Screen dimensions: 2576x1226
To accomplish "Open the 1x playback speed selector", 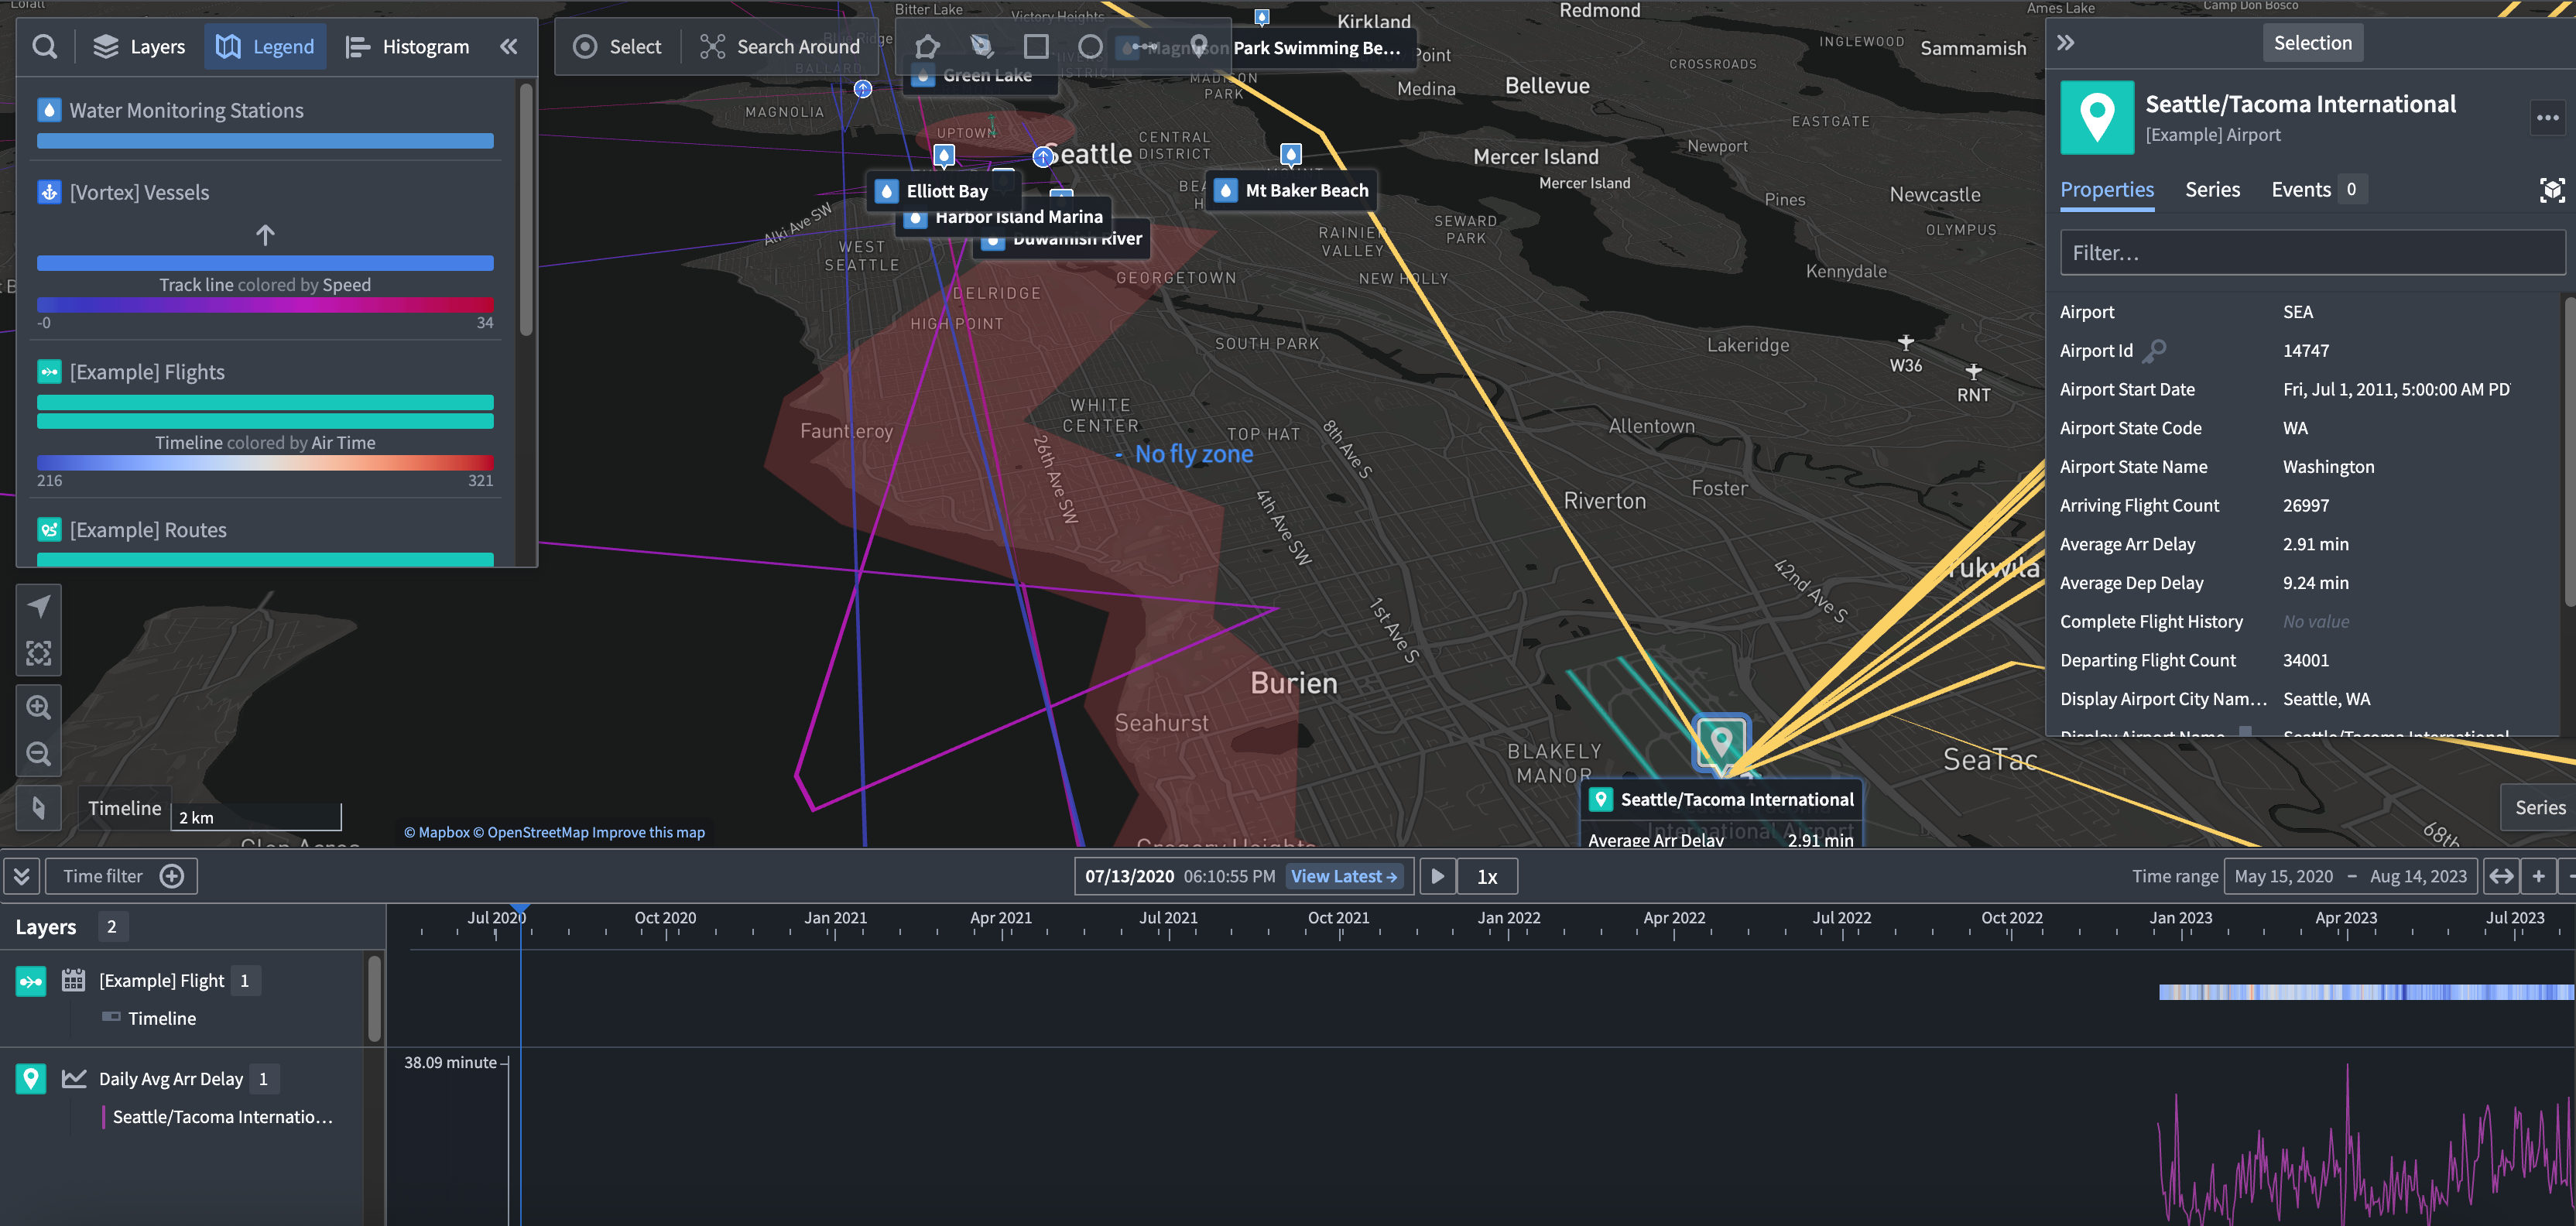I will tap(1487, 877).
